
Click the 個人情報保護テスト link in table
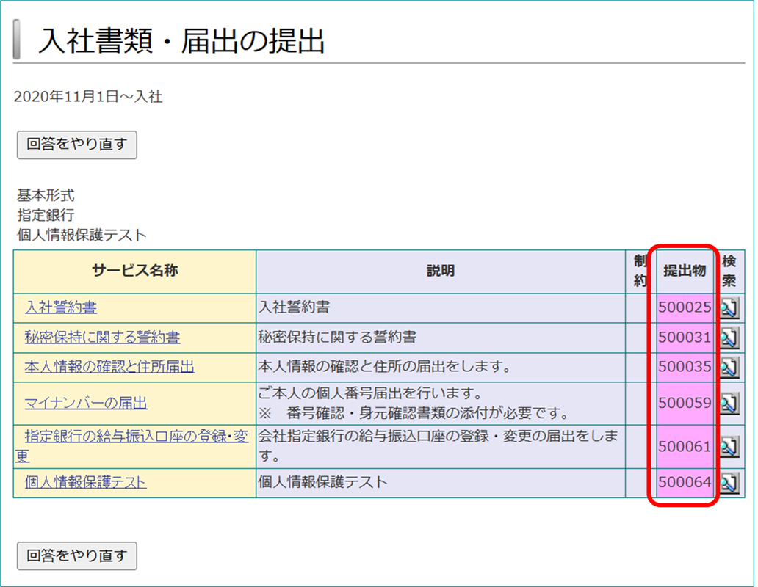pyautogui.click(x=85, y=482)
